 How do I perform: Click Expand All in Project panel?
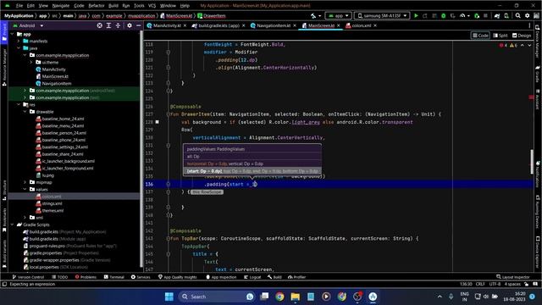pyautogui.click(x=108, y=25)
